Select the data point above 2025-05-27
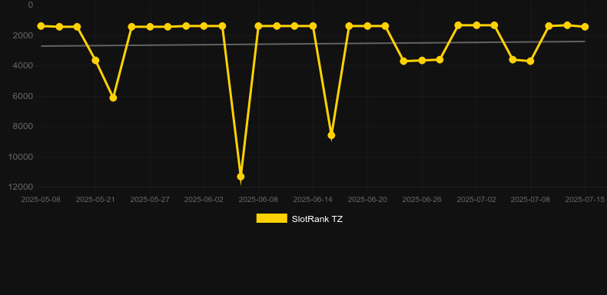This screenshot has width=607, height=295. tap(150, 27)
